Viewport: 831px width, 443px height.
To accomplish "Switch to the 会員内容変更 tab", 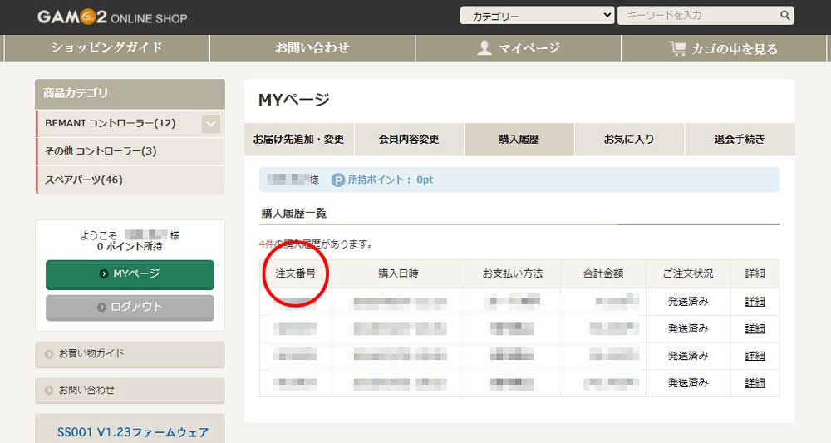I will 409,140.
